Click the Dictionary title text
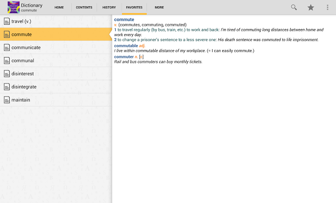This screenshot has height=203, width=336. pyautogui.click(x=31, y=5)
